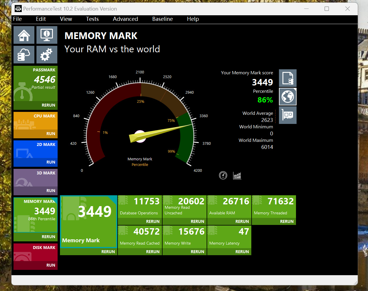Viewport: 368px width, 291px height.
Task: Open the Memory Read Uncached 20602 tile
Action: pyautogui.click(x=185, y=207)
